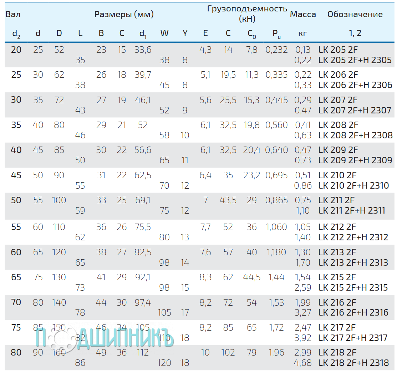Click Pu value 0,335
Viewport: 397px width, 373px height.
(276, 75)
